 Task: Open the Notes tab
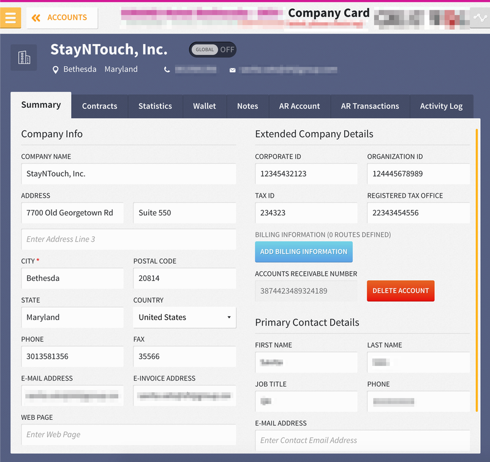point(248,106)
